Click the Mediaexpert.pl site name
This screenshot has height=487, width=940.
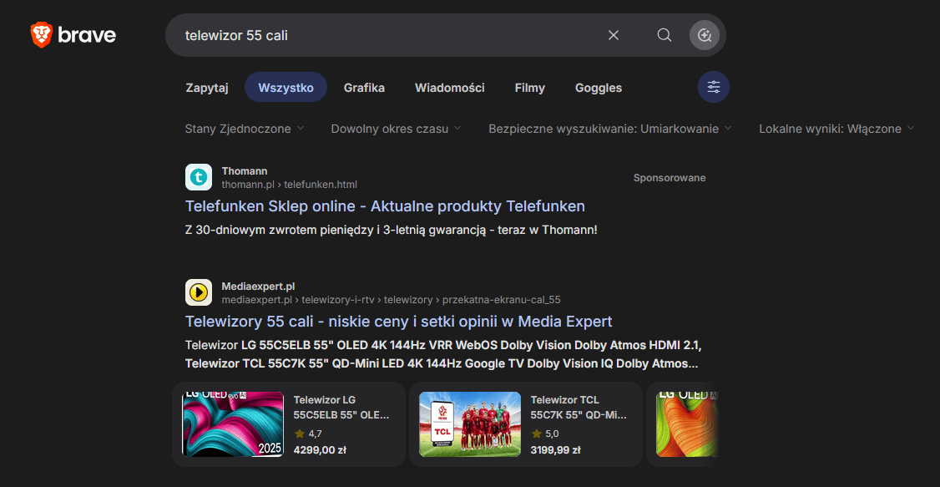click(259, 286)
